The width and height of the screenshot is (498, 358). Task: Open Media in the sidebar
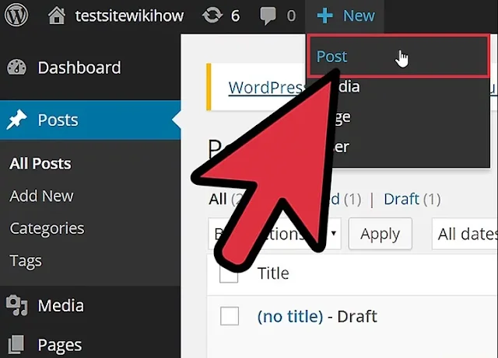(x=61, y=306)
